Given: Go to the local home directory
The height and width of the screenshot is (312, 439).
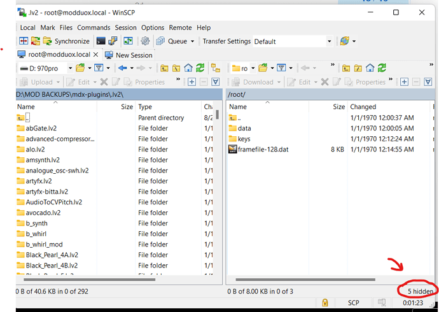Looking at the screenshot, I should [x=188, y=67].
